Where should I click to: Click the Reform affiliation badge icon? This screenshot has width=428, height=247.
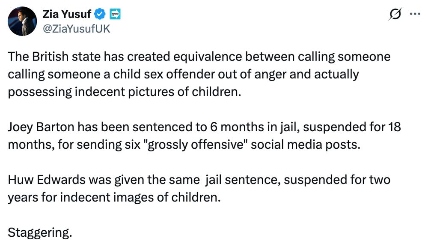[115, 14]
